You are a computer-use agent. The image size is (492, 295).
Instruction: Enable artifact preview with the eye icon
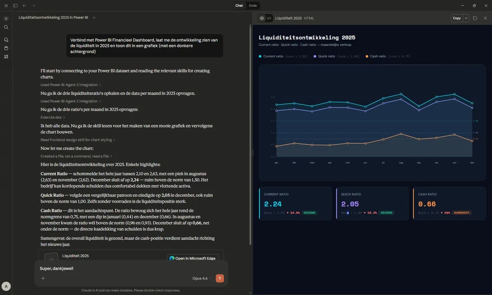tap(262, 18)
